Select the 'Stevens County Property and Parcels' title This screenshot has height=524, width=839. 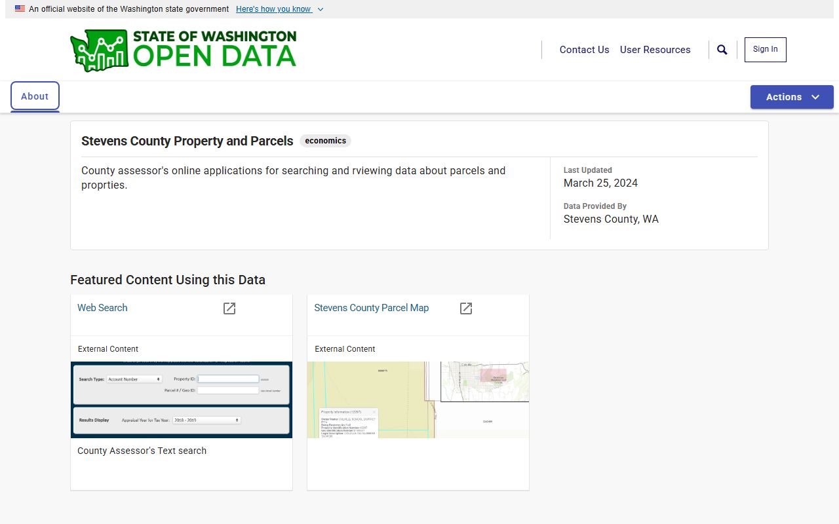(187, 141)
